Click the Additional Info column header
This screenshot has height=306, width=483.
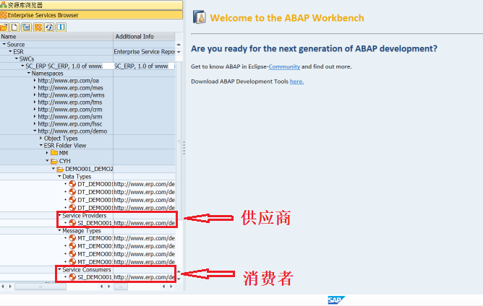click(144, 37)
